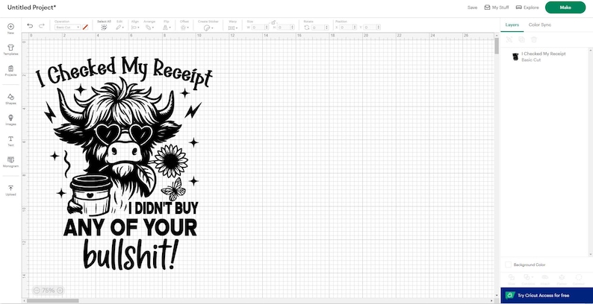This screenshot has height=304, width=593.
Task: Click the Rotate icon in toolbar
Action: point(307,28)
